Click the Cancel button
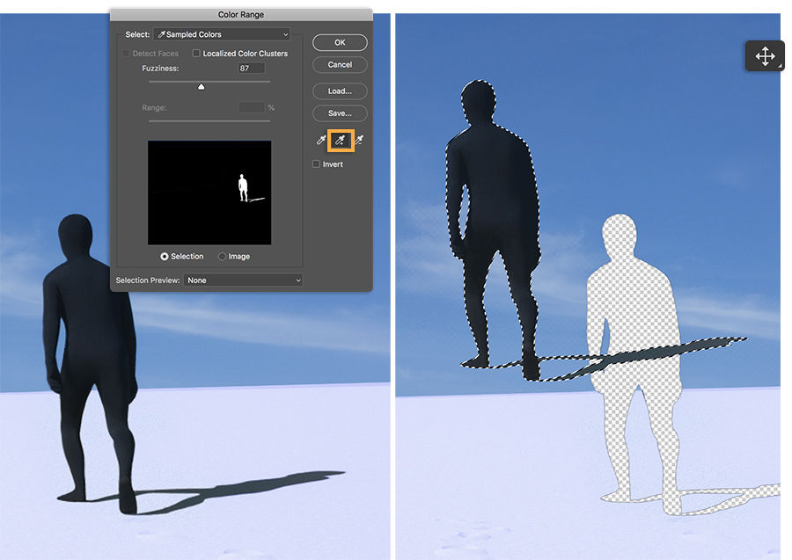 (x=340, y=64)
